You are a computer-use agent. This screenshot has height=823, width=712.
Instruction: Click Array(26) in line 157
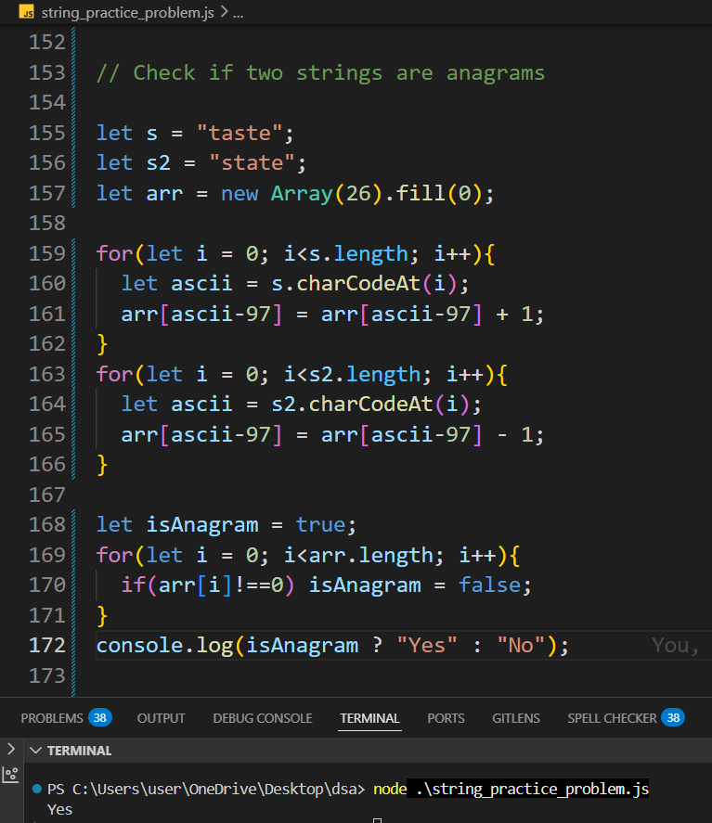click(x=326, y=193)
